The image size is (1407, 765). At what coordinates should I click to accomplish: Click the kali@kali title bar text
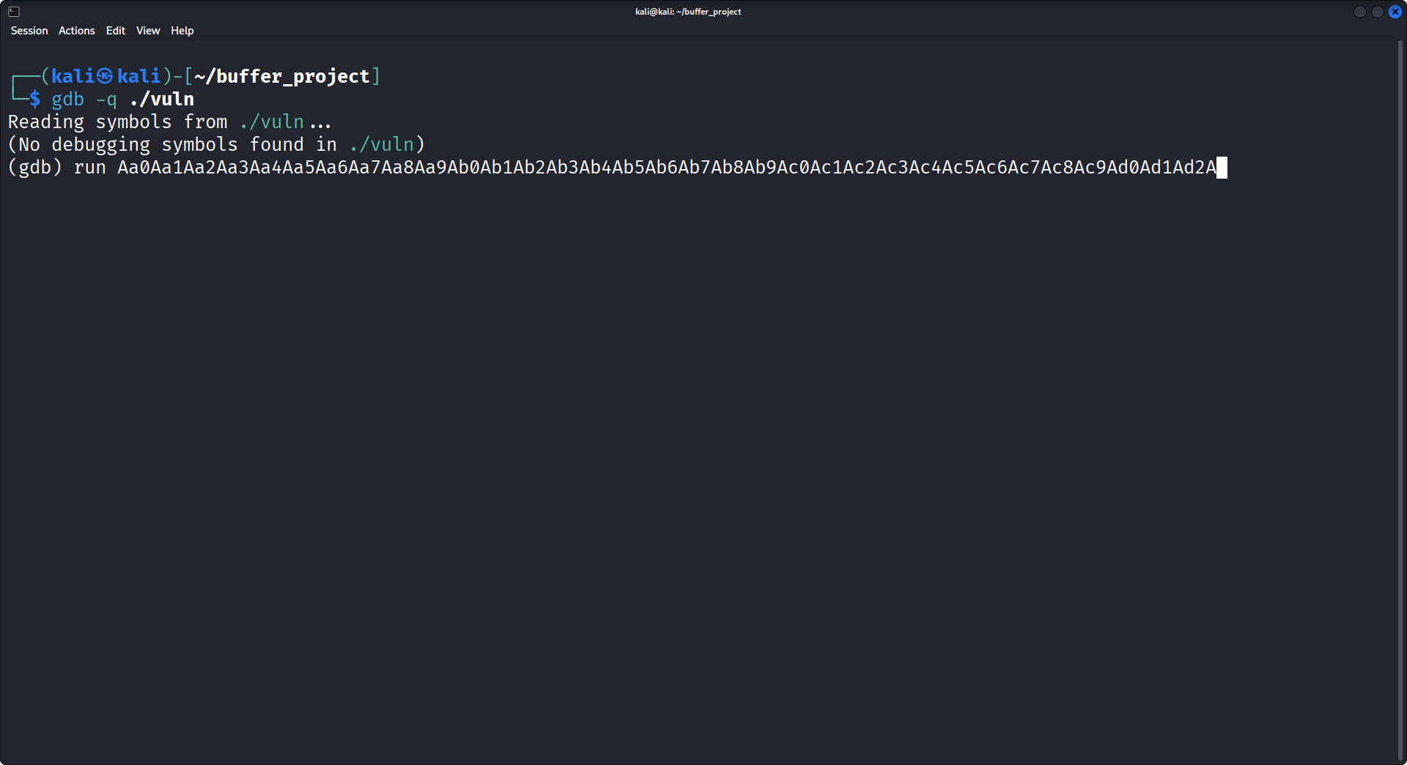click(687, 11)
